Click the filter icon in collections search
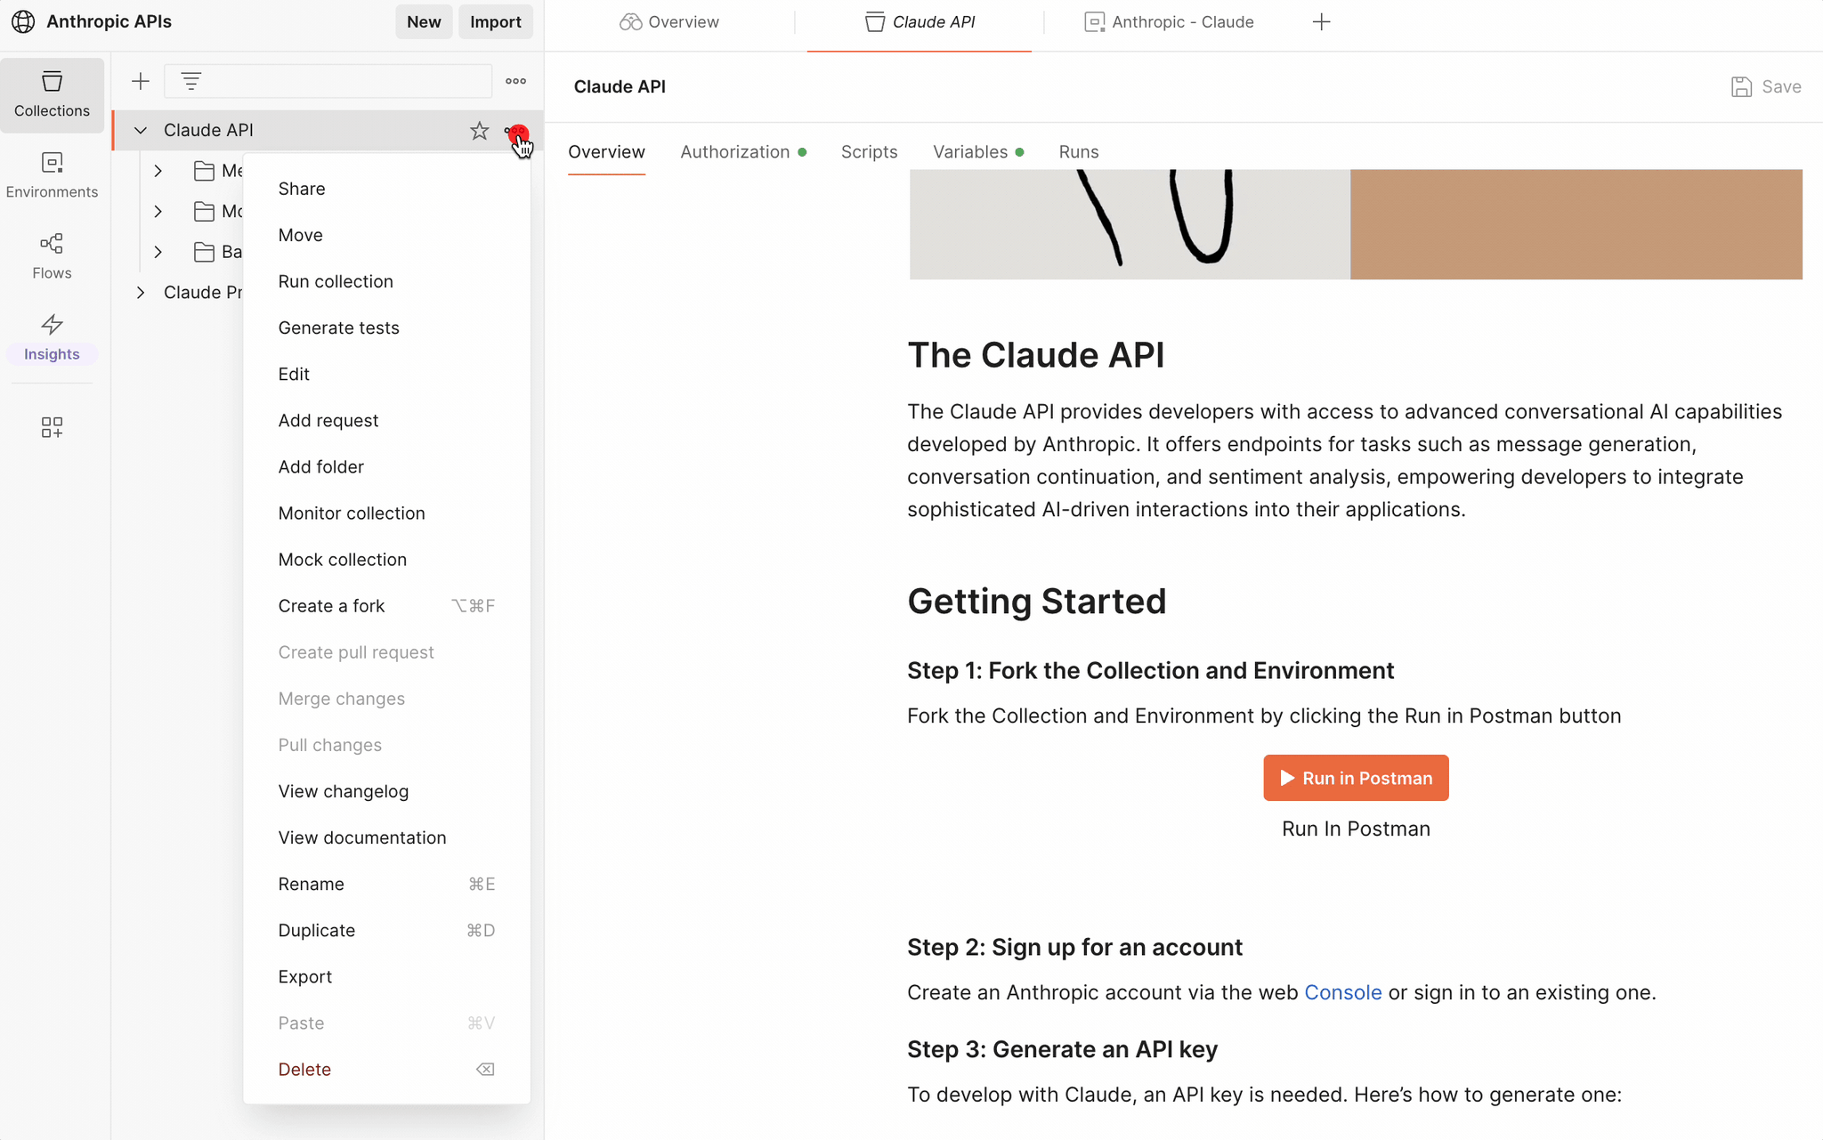 [191, 81]
